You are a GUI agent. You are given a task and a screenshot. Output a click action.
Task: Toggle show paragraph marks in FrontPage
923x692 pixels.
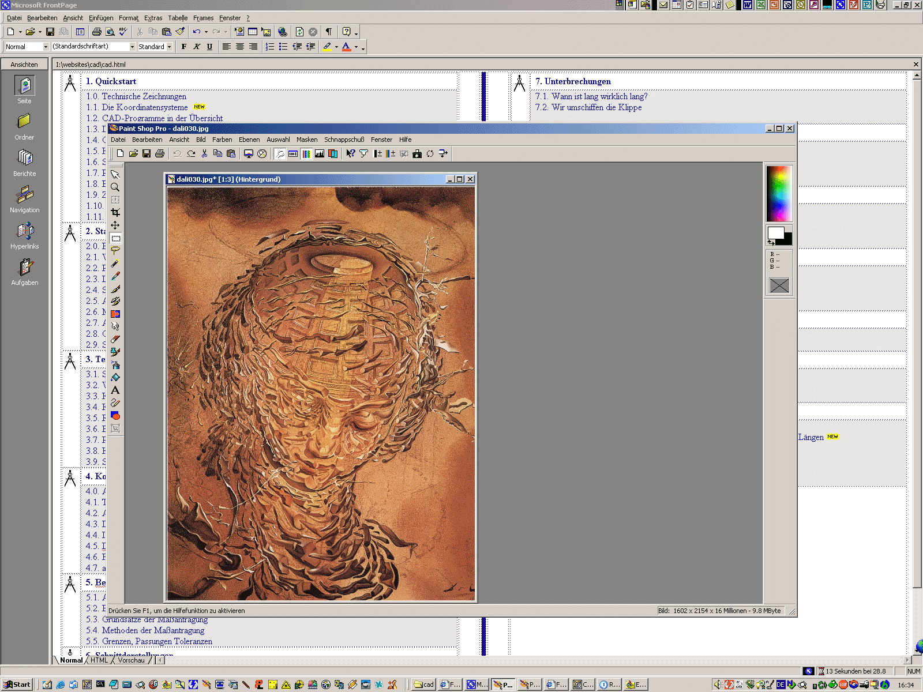329,32
